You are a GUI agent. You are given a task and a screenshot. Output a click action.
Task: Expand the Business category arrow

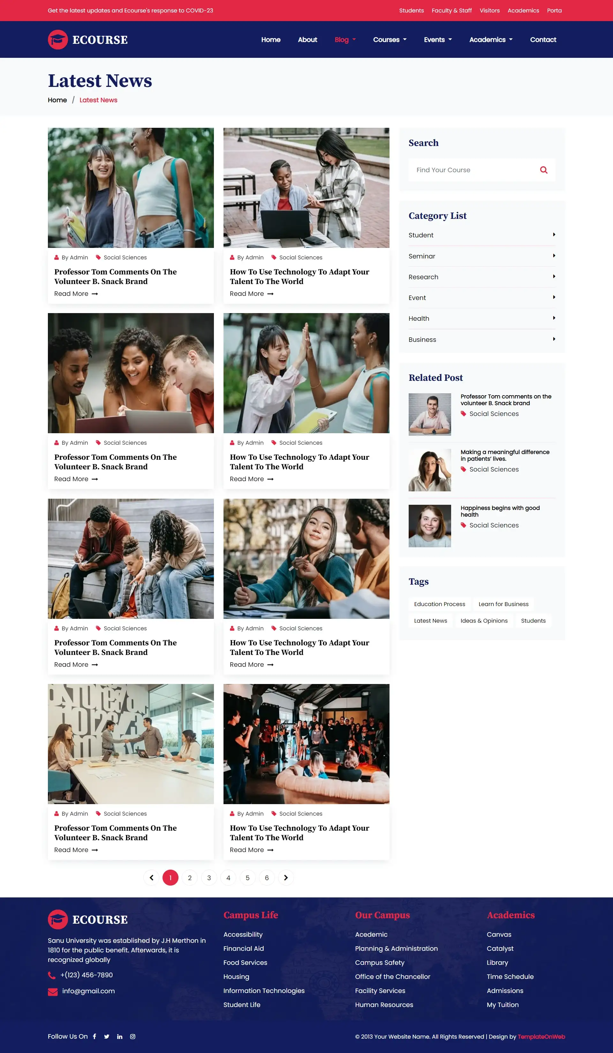[x=554, y=339]
